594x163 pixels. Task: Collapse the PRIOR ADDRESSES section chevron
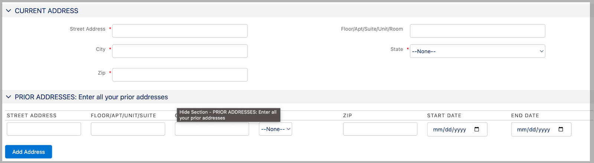click(9, 97)
